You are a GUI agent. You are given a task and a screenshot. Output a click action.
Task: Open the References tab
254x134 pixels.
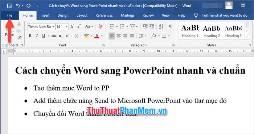click(x=104, y=15)
